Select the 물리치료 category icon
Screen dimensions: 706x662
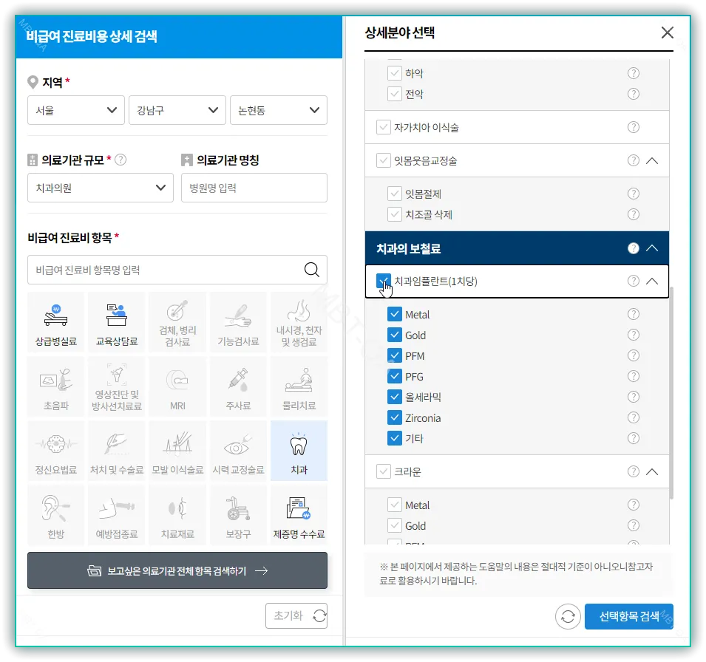[299, 386]
